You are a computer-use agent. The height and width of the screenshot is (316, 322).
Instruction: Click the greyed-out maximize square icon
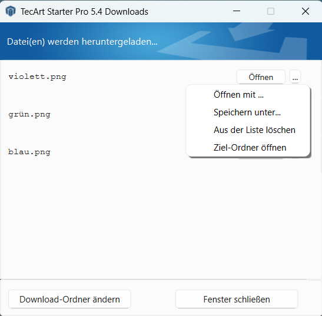[271, 11]
